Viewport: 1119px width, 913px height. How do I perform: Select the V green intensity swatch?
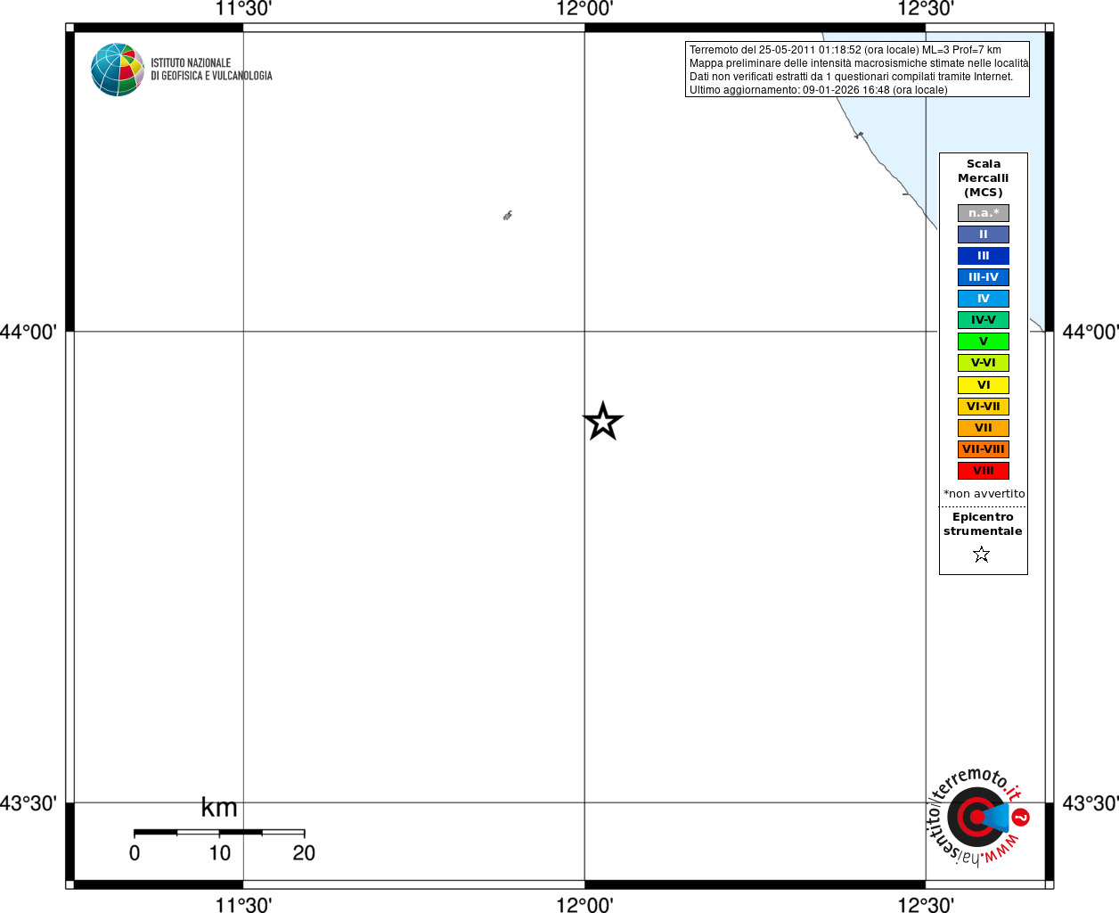pyautogui.click(x=984, y=341)
